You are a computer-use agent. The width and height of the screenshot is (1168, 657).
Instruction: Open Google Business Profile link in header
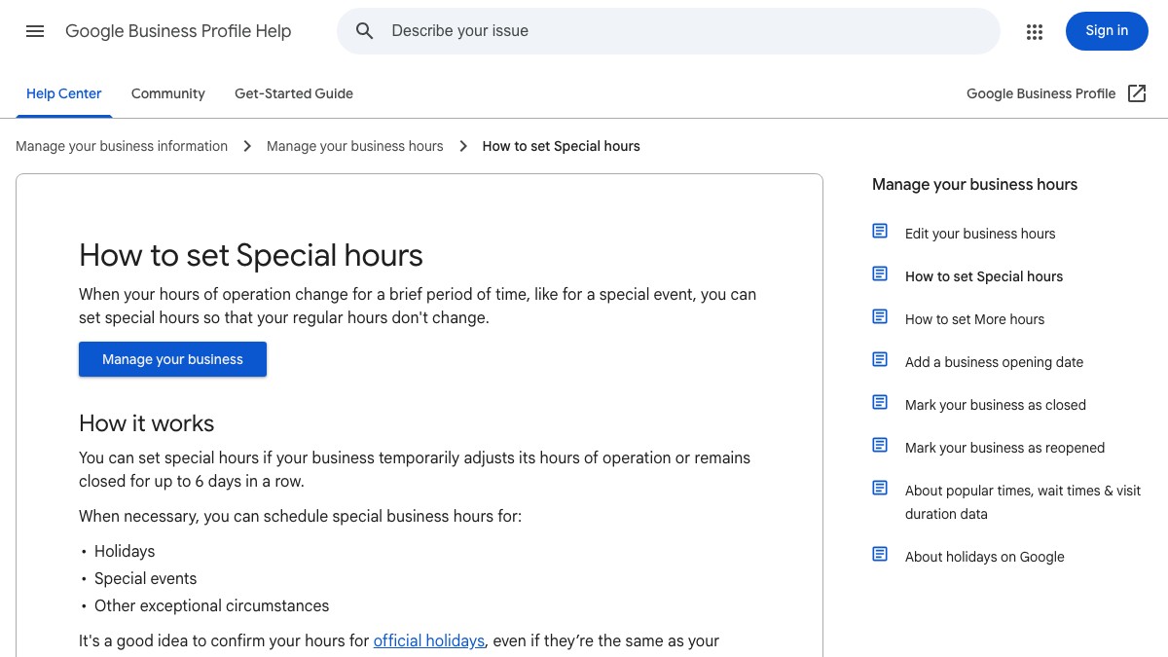click(1040, 93)
